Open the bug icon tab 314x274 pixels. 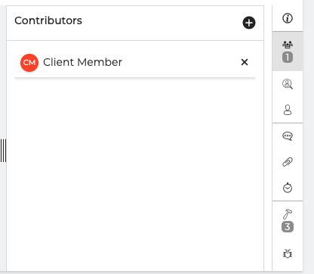click(x=288, y=254)
